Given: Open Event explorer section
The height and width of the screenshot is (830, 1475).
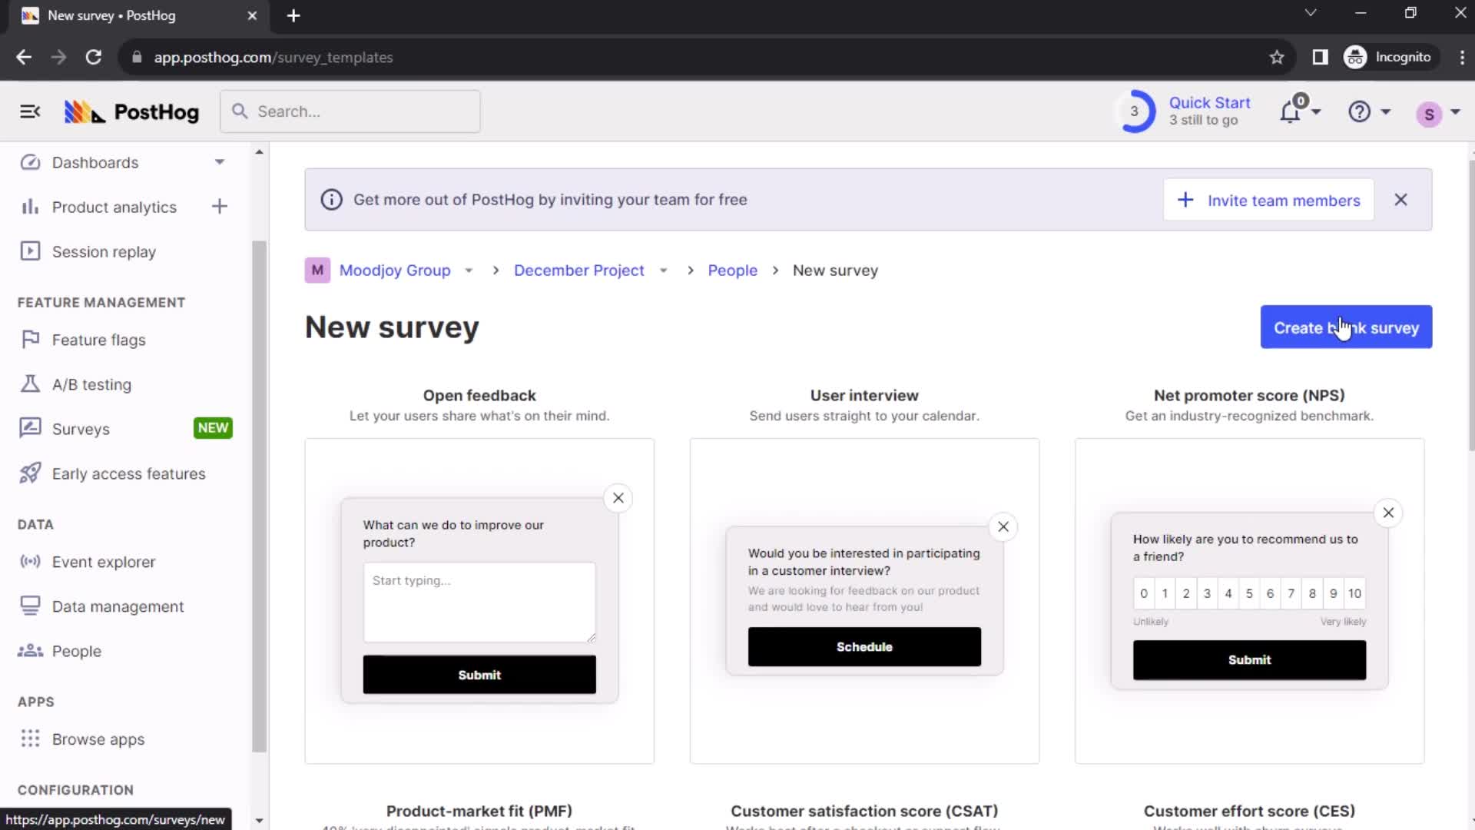Looking at the screenshot, I should [x=104, y=562].
